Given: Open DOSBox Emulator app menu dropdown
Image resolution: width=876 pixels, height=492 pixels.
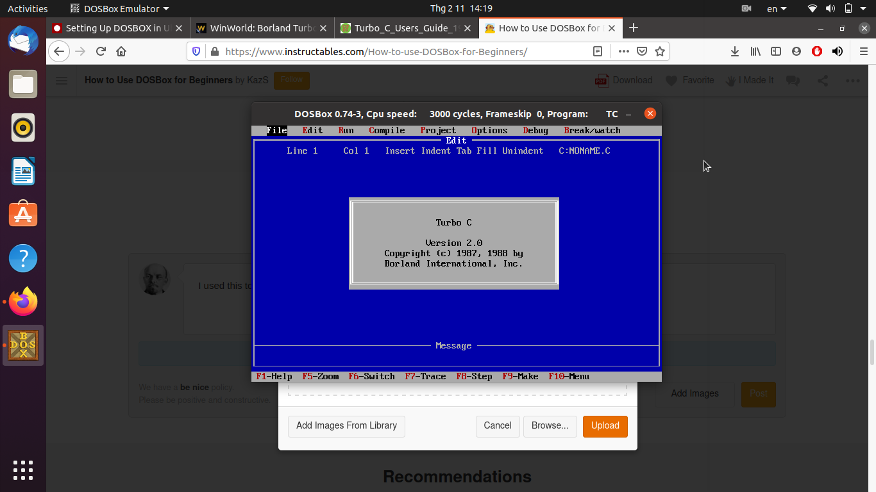Looking at the screenshot, I should tap(119, 9).
